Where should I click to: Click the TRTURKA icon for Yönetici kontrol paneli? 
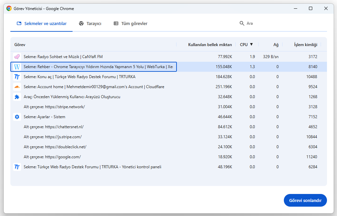(17, 167)
